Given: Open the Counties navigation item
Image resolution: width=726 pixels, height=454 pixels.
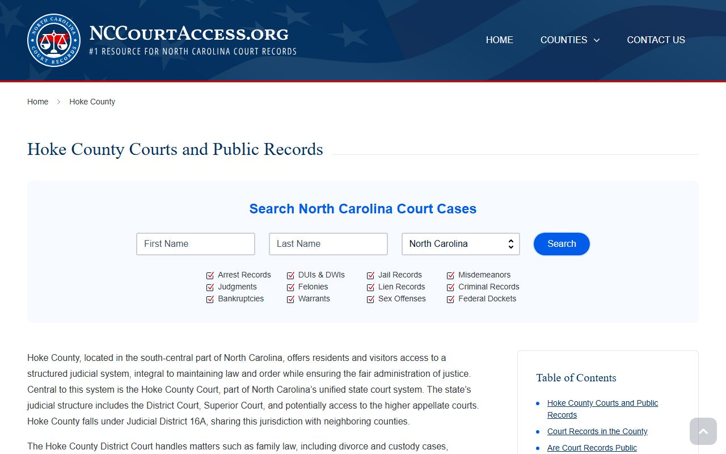Looking at the screenshot, I should click(x=564, y=40).
